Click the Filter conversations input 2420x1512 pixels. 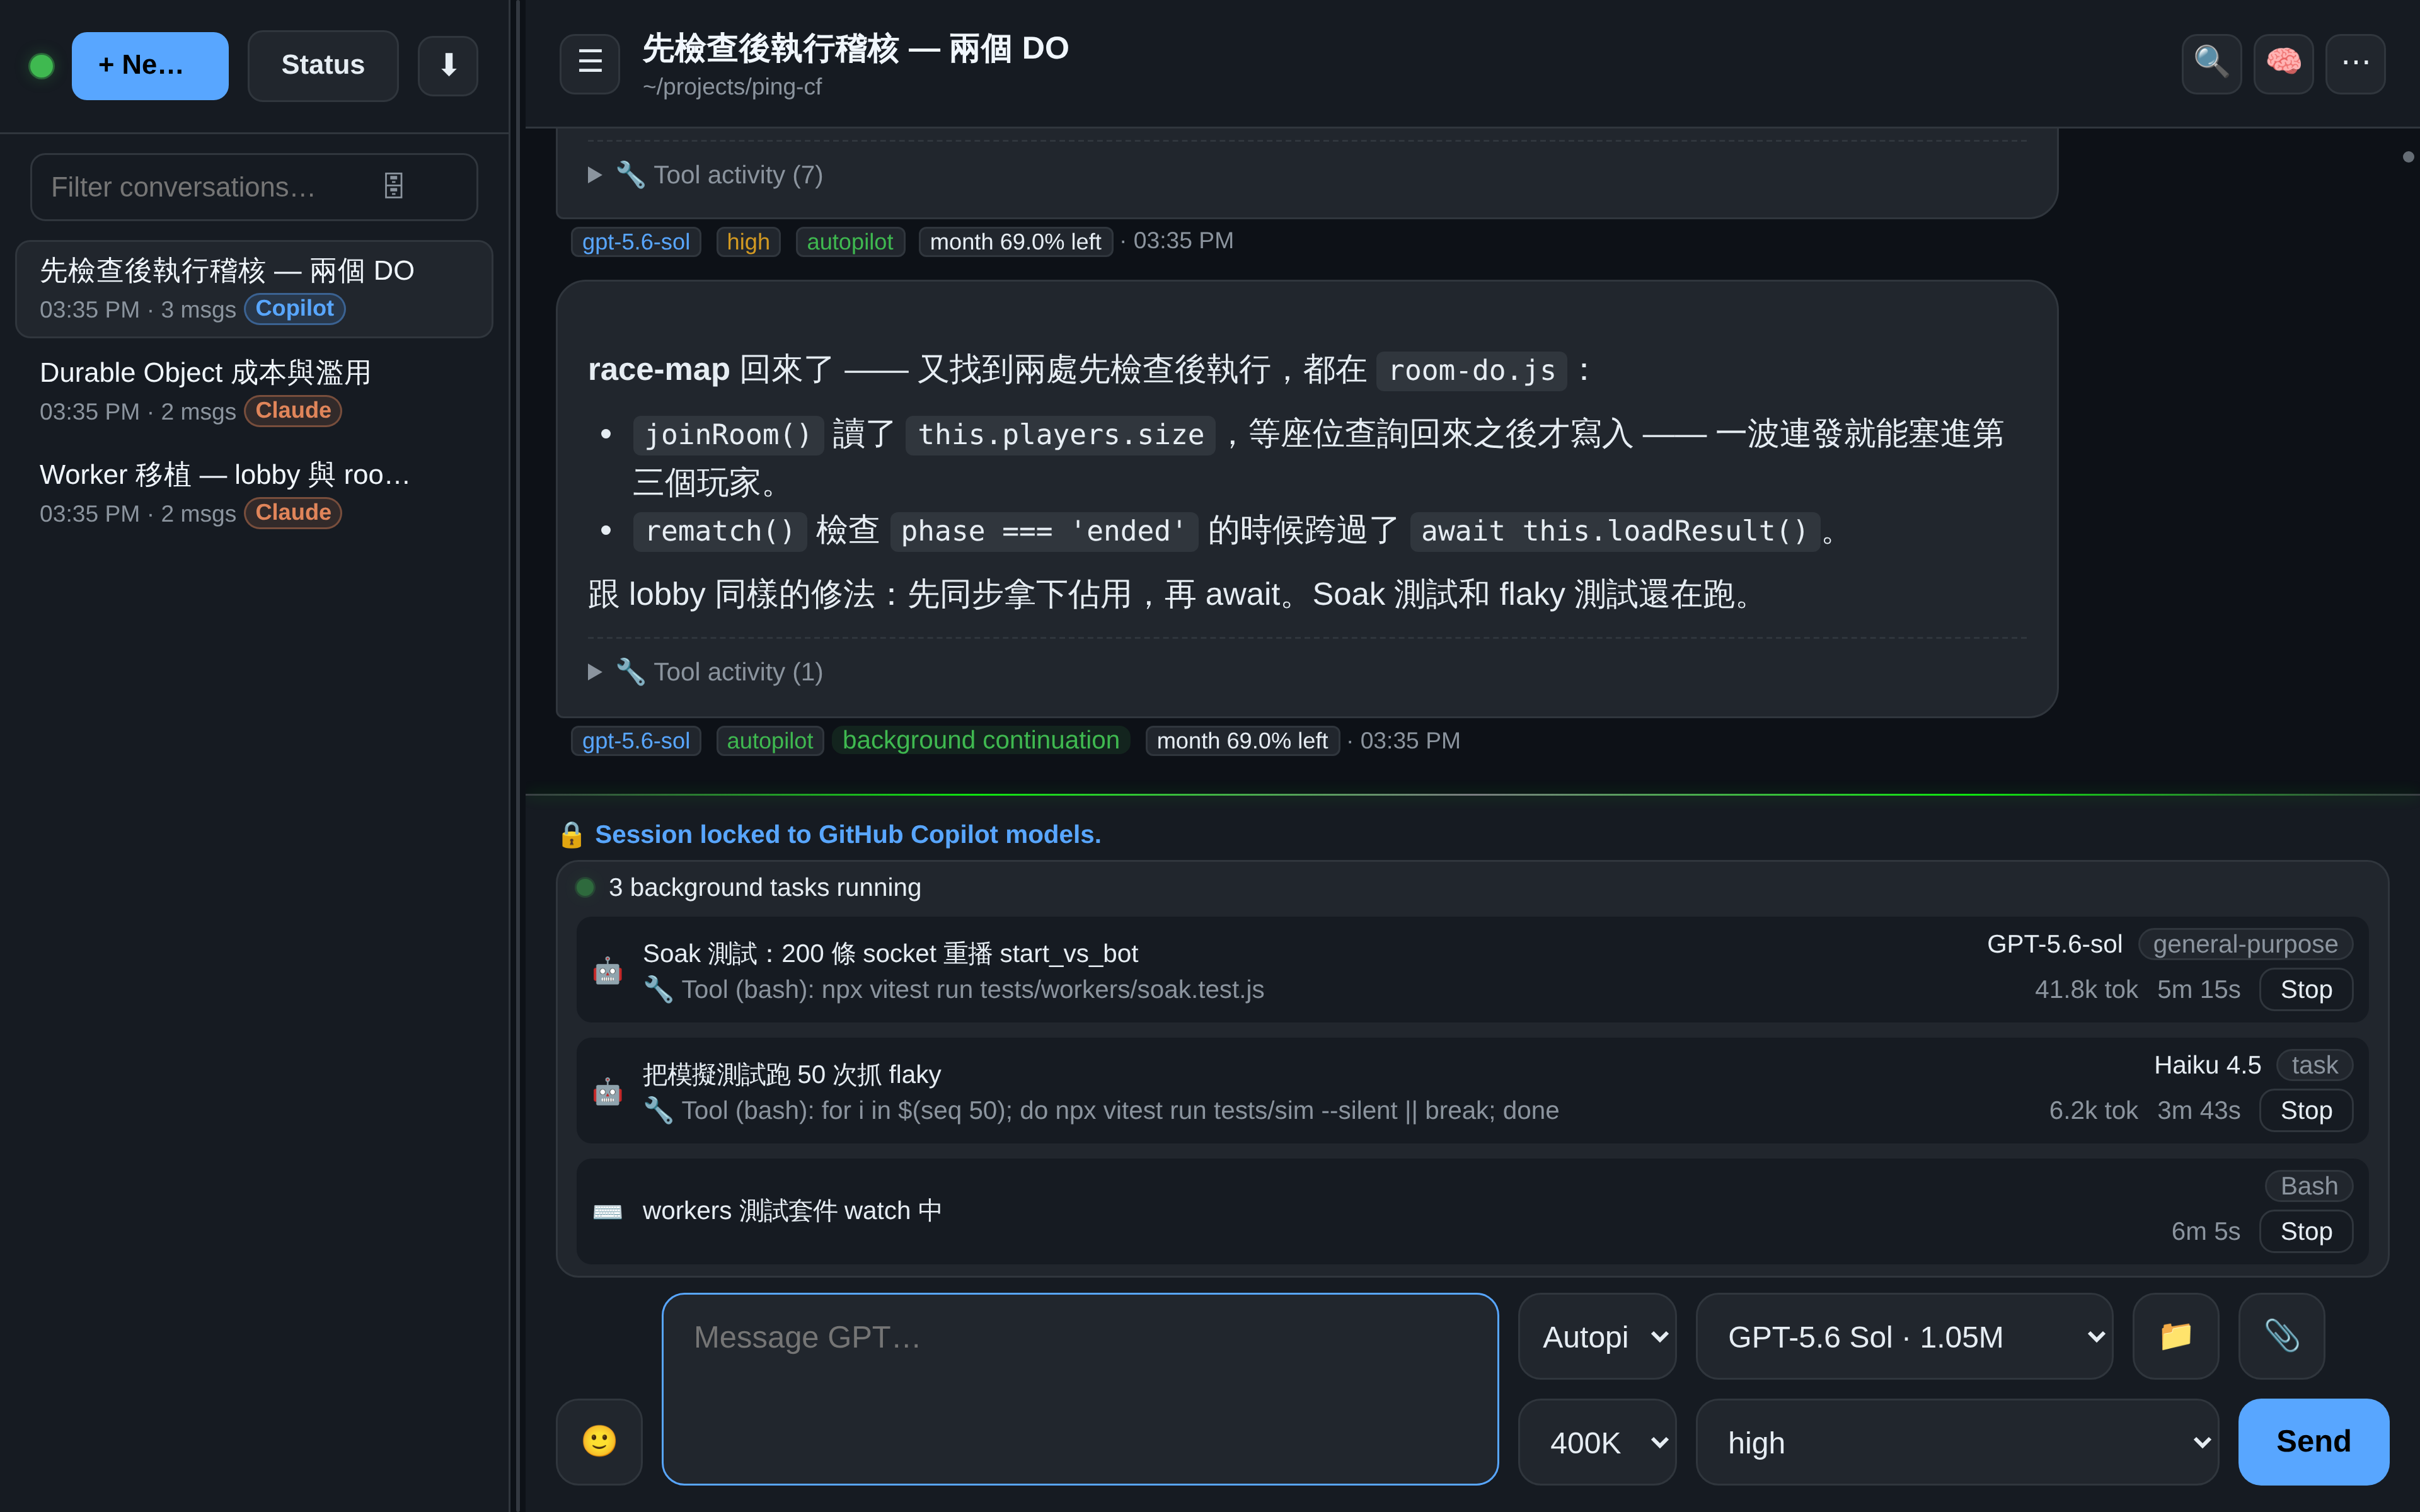(254, 186)
